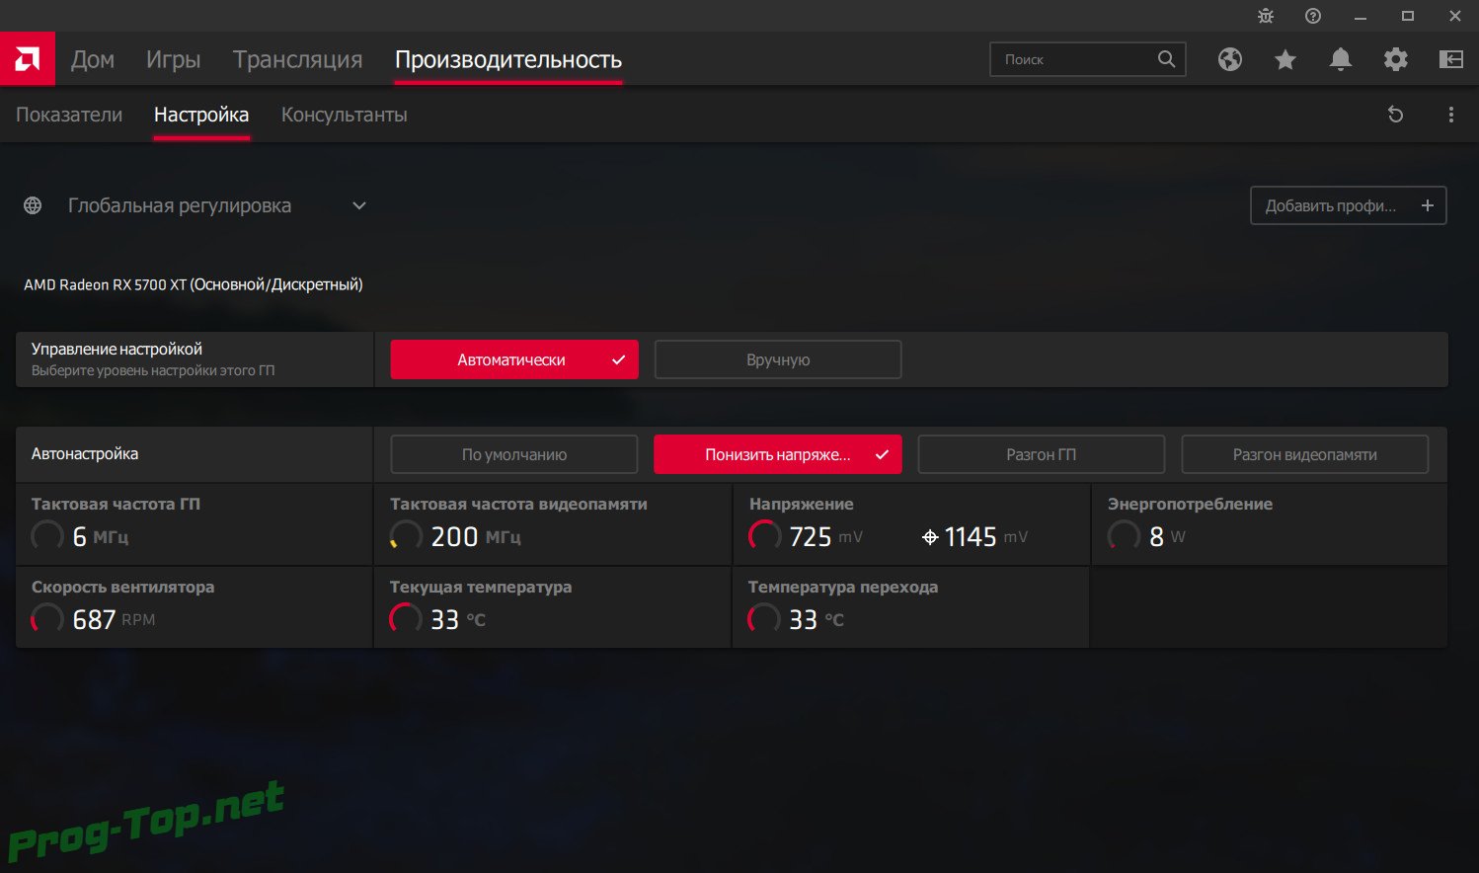Screen dimensions: 1479x873
Task: Click the AMD logo icon
Action: click(x=28, y=59)
